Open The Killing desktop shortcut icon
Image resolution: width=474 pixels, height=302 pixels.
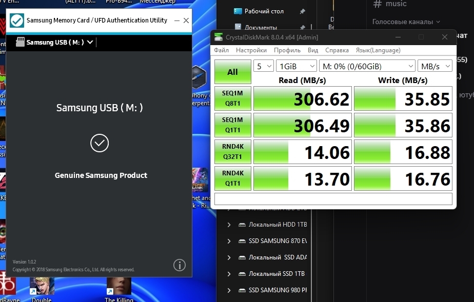coord(119,286)
